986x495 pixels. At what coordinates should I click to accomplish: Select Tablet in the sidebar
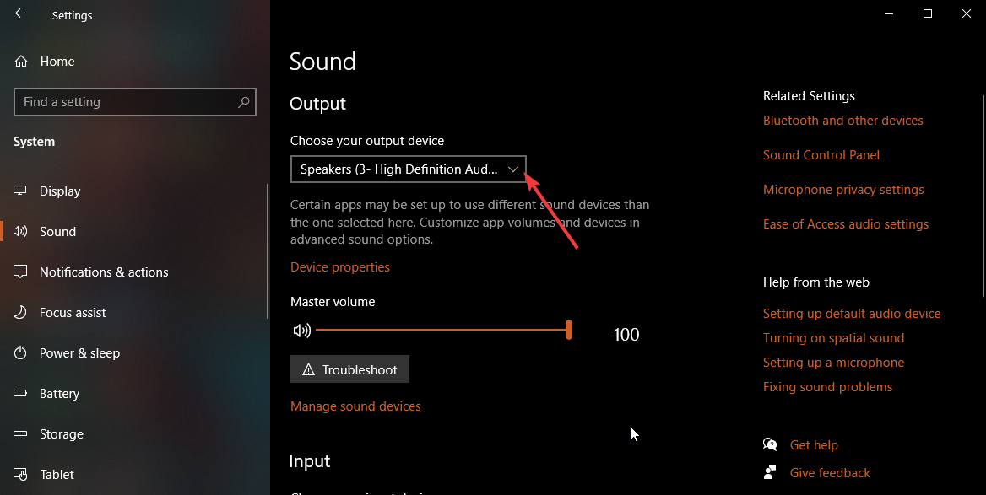pos(57,475)
